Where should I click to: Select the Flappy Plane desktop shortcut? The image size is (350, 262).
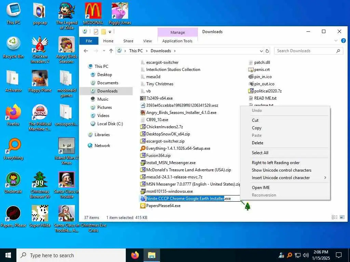(40, 81)
